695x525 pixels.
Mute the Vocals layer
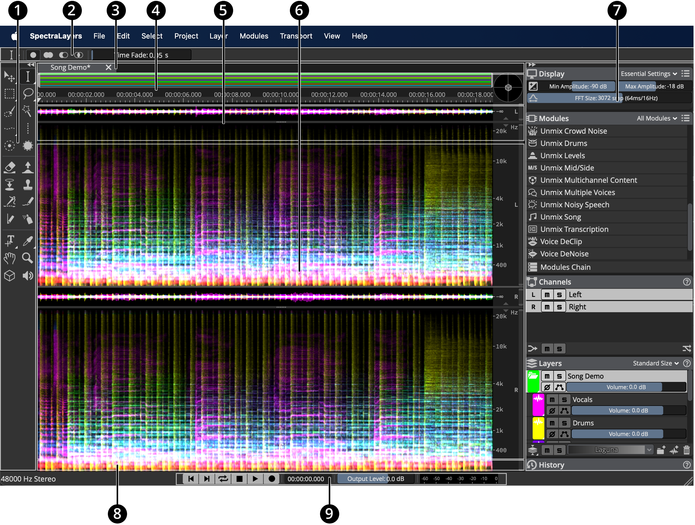(552, 399)
